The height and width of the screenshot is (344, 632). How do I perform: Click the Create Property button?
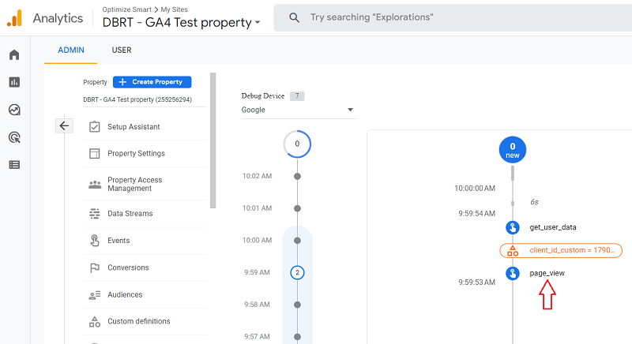click(152, 82)
